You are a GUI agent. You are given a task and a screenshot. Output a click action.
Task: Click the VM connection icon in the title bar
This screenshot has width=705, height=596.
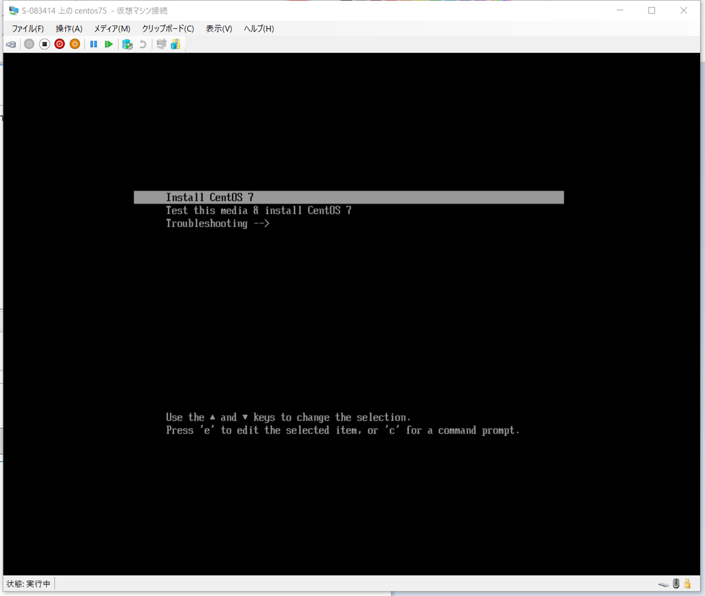(14, 10)
